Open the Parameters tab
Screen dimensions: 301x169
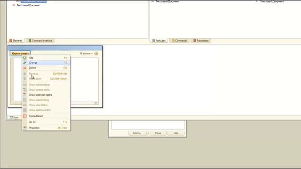click(201, 41)
